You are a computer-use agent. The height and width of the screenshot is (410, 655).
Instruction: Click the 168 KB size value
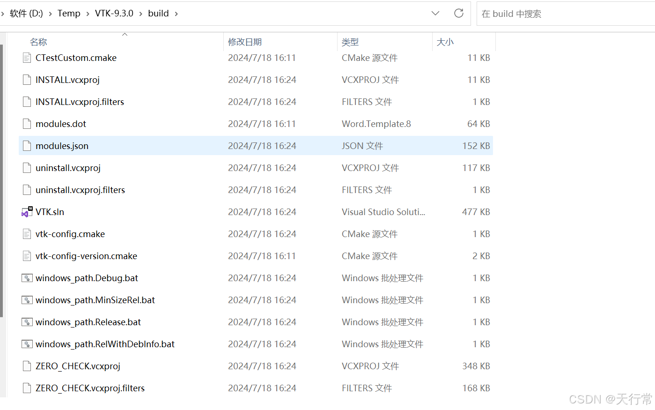[476, 388]
